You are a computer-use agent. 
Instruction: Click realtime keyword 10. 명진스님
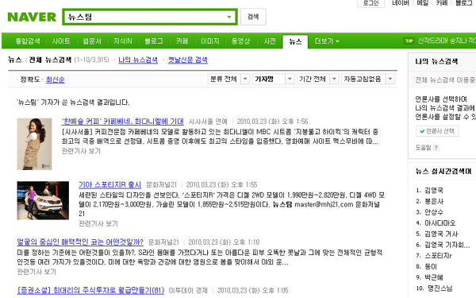coord(440,288)
